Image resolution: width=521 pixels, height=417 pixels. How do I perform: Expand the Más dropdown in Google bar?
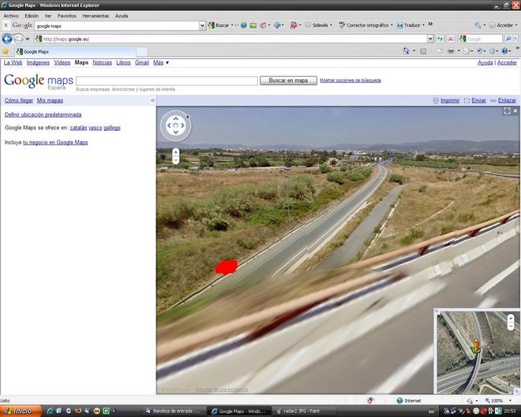click(161, 63)
